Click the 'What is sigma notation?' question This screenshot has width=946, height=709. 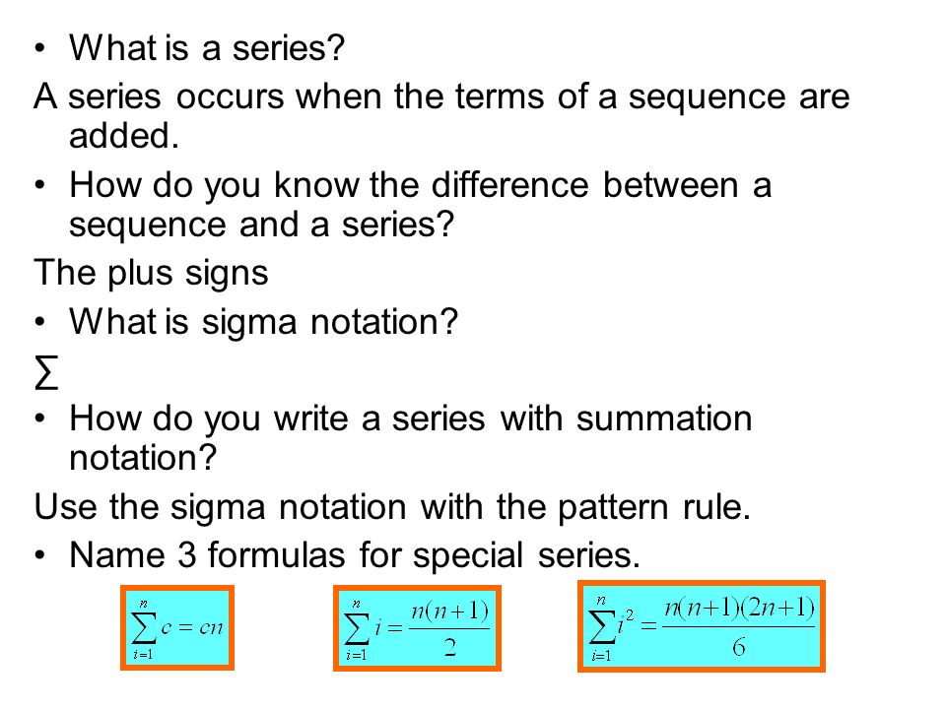click(264, 321)
